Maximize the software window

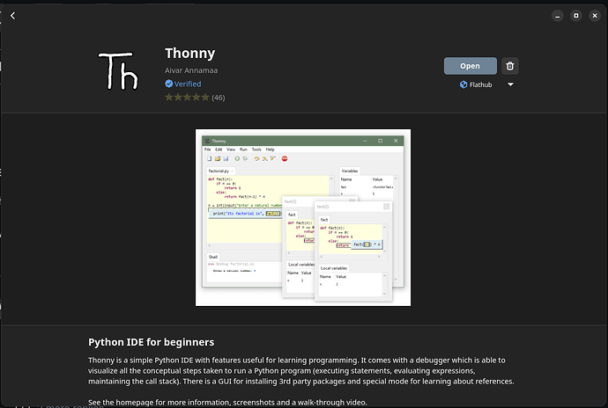[575, 16]
